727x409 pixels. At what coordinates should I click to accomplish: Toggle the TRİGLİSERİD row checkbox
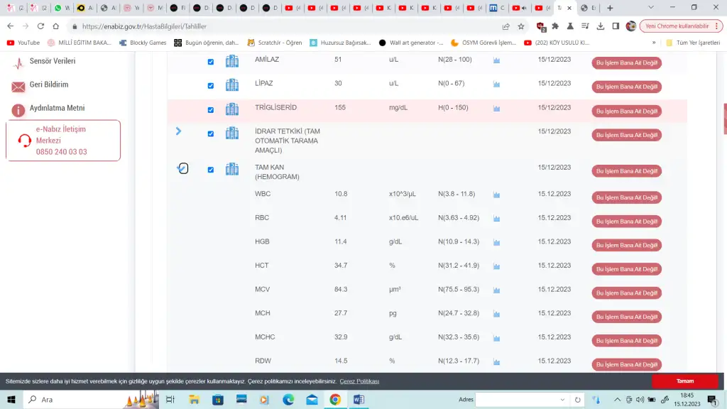point(210,110)
